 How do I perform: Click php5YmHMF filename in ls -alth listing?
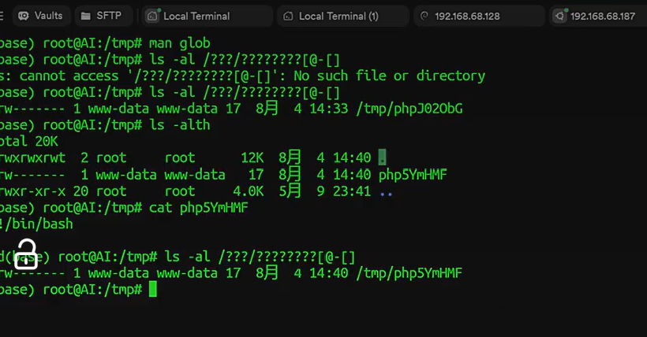pyautogui.click(x=413, y=175)
